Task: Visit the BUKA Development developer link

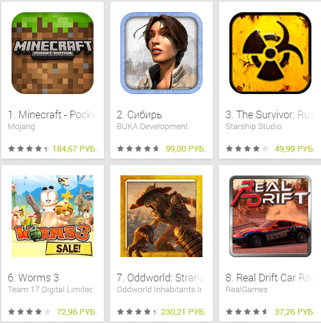Action: 152,127
